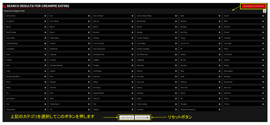Click the icon on the Compilation filter
270x125 pixels.
45,49
